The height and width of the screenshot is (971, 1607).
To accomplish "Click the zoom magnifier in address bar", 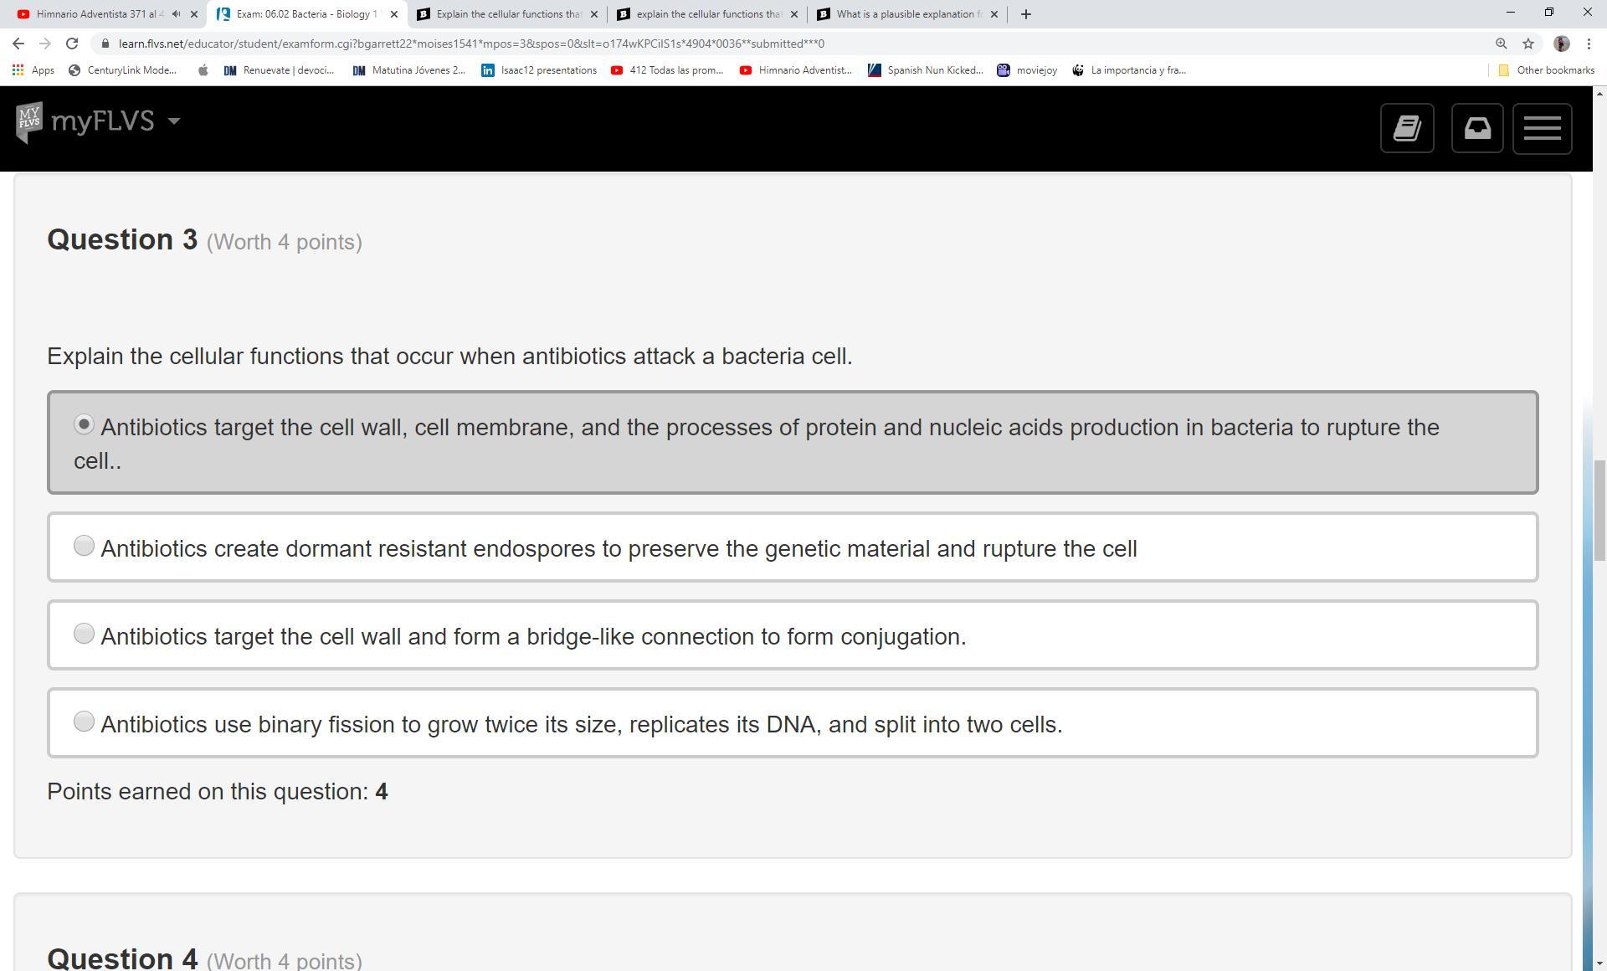I will pyautogui.click(x=1501, y=44).
